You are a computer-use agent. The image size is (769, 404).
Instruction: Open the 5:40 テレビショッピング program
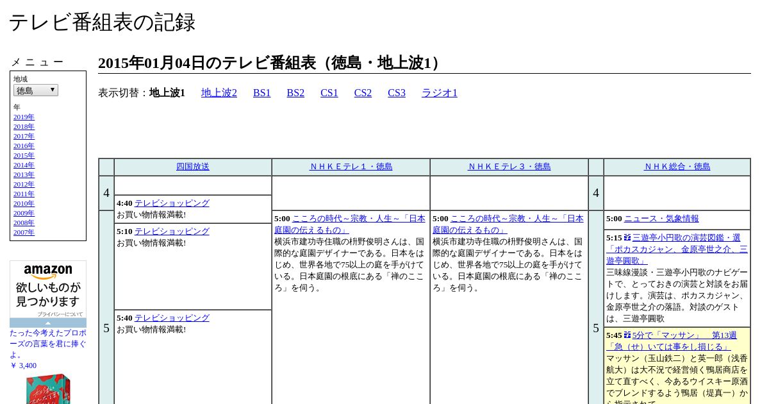pos(172,318)
